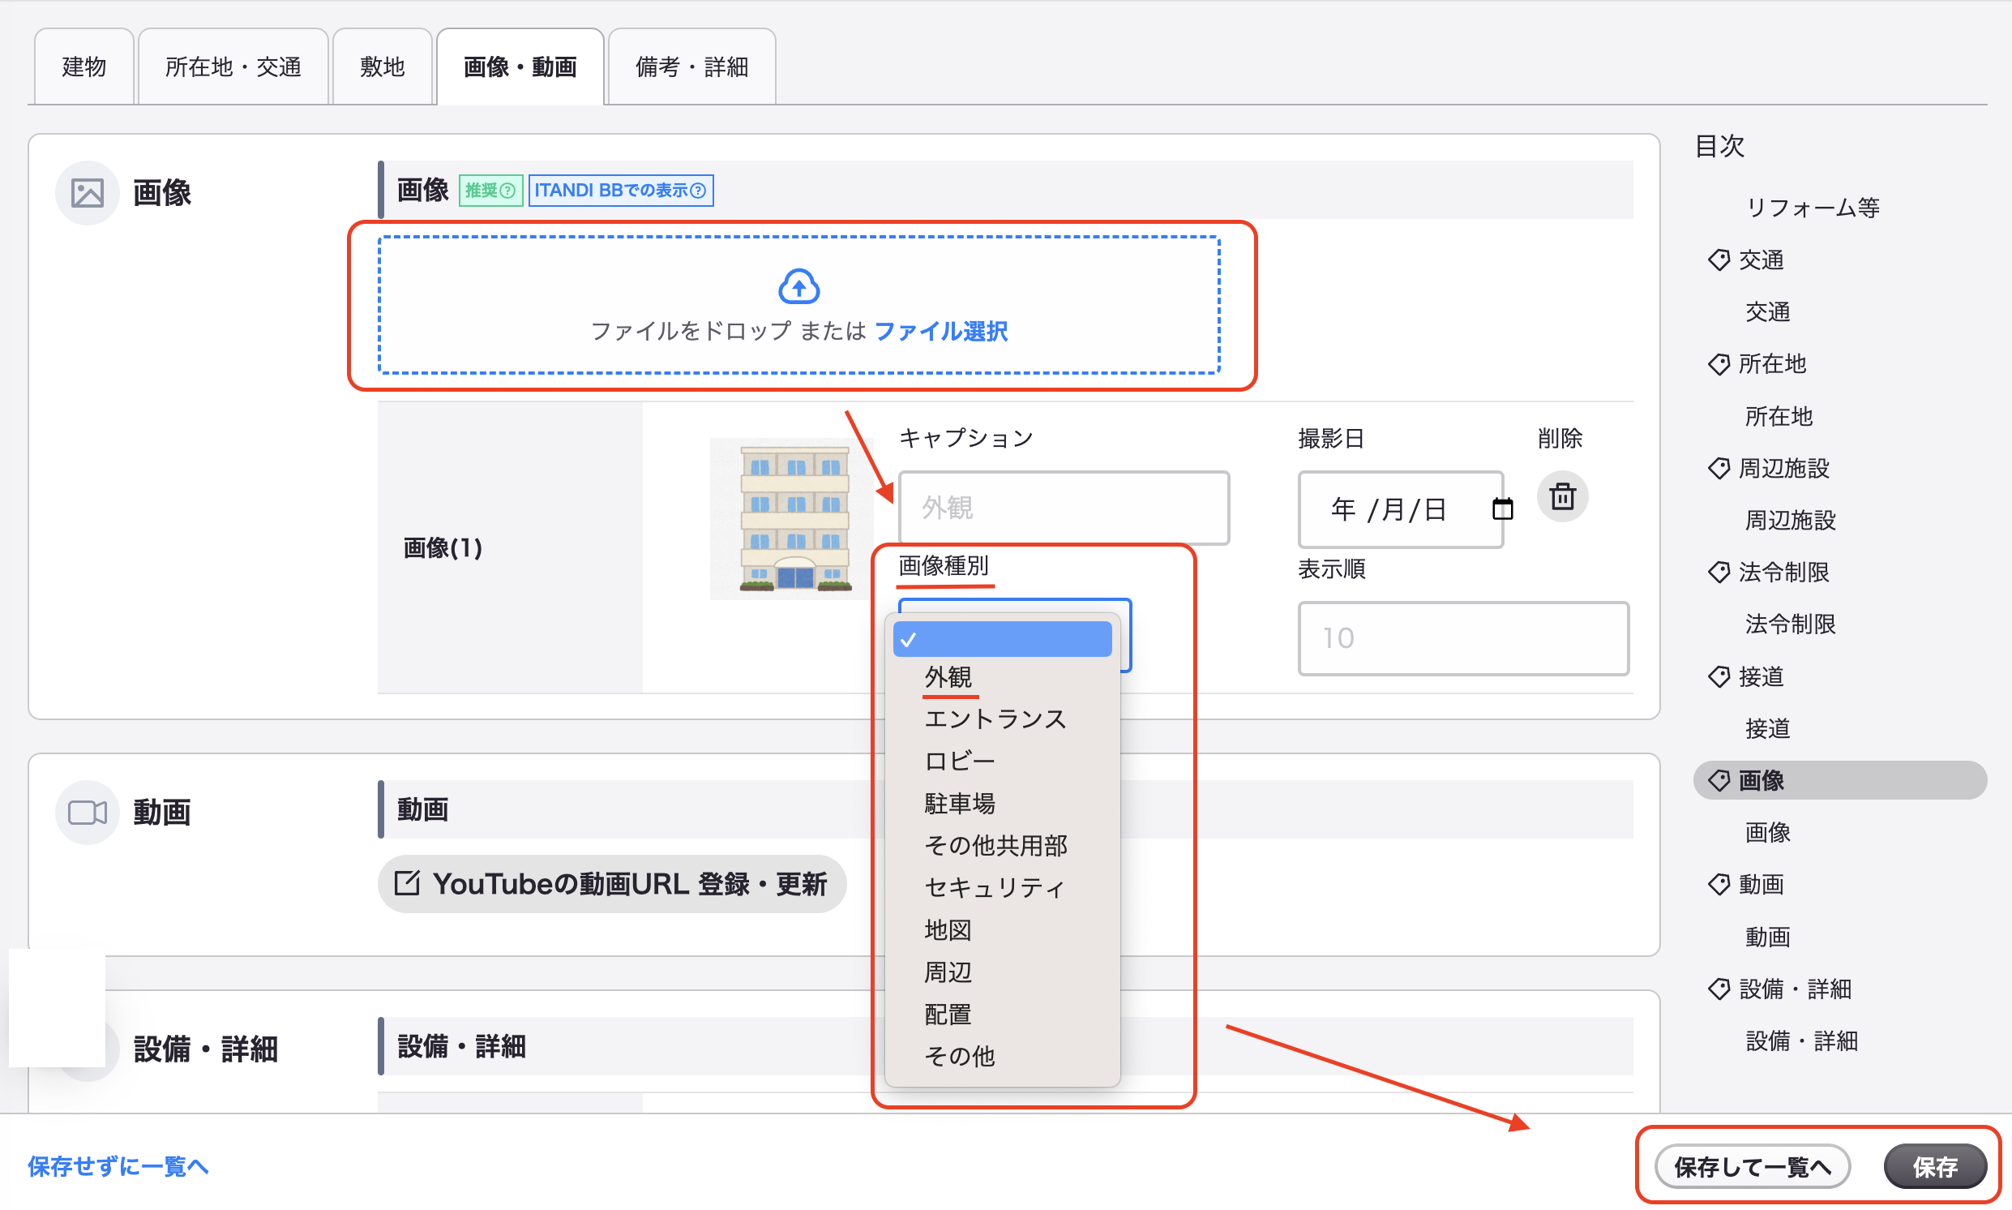Jump to indented 画像 sub-item in 目次

coord(1766,833)
